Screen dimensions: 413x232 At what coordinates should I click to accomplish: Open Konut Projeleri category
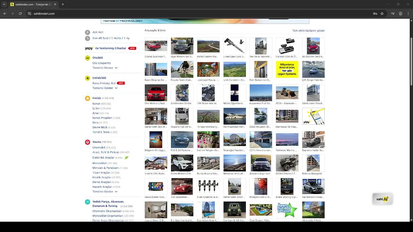pos(102,118)
